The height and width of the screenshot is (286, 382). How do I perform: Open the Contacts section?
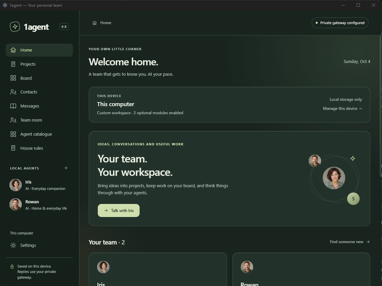pyautogui.click(x=39, y=92)
